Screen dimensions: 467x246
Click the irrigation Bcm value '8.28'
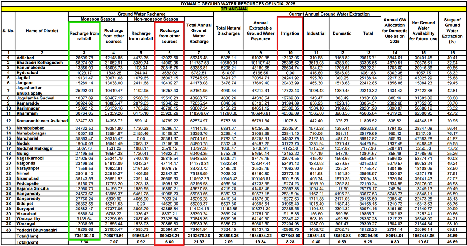[290, 241]
